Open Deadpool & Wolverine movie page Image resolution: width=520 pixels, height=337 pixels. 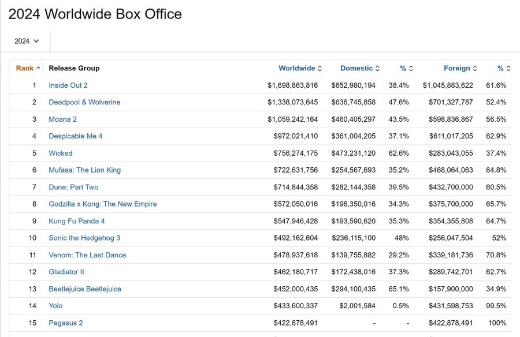click(84, 102)
